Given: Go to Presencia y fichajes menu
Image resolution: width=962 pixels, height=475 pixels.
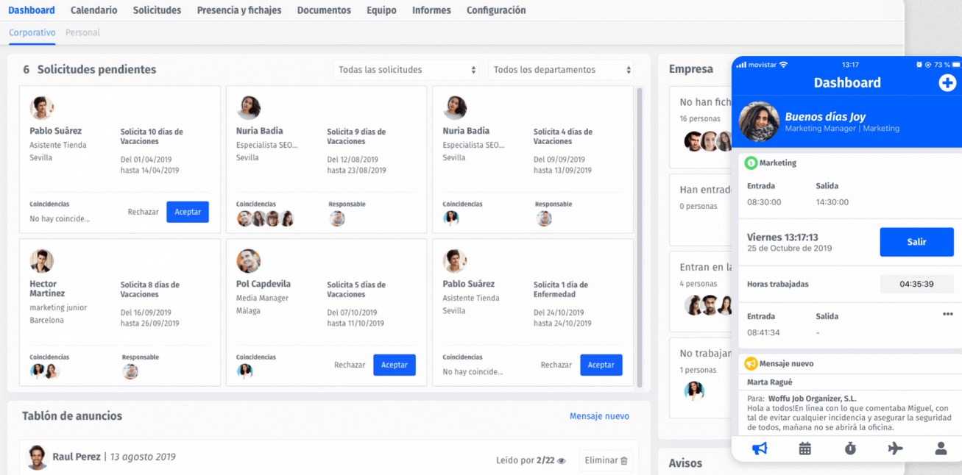Looking at the screenshot, I should pos(239,10).
